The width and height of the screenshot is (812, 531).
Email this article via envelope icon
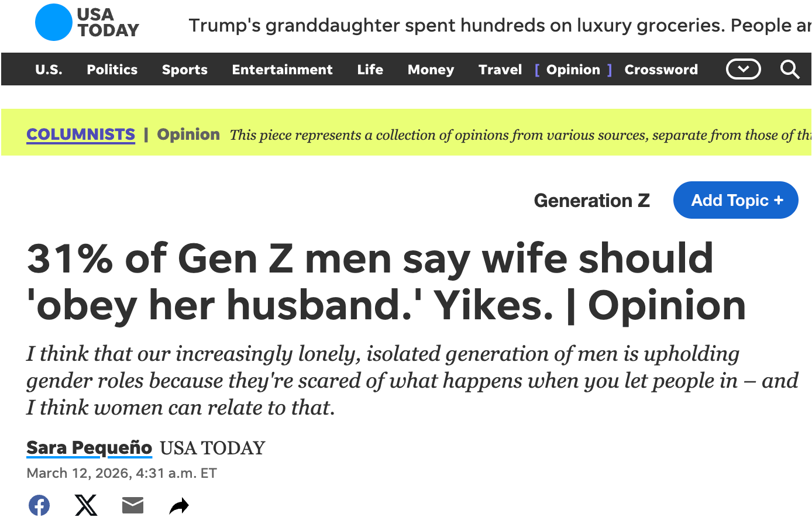click(133, 505)
